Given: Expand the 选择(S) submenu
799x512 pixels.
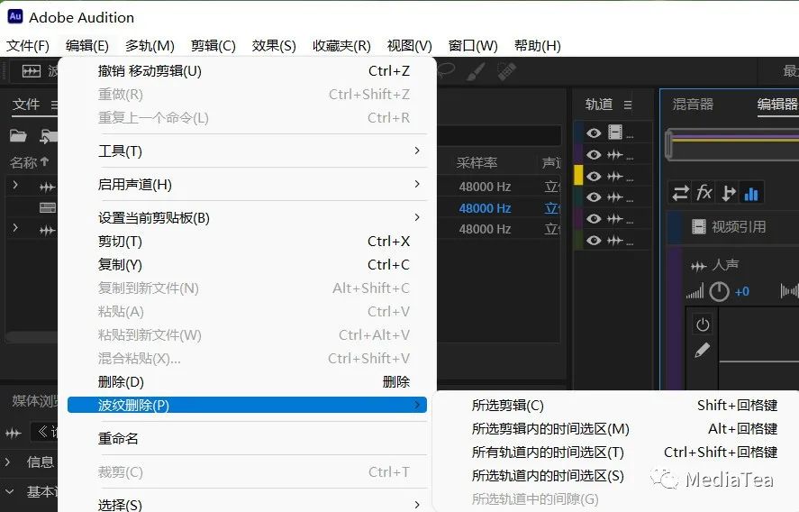Looking at the screenshot, I should tap(247, 505).
